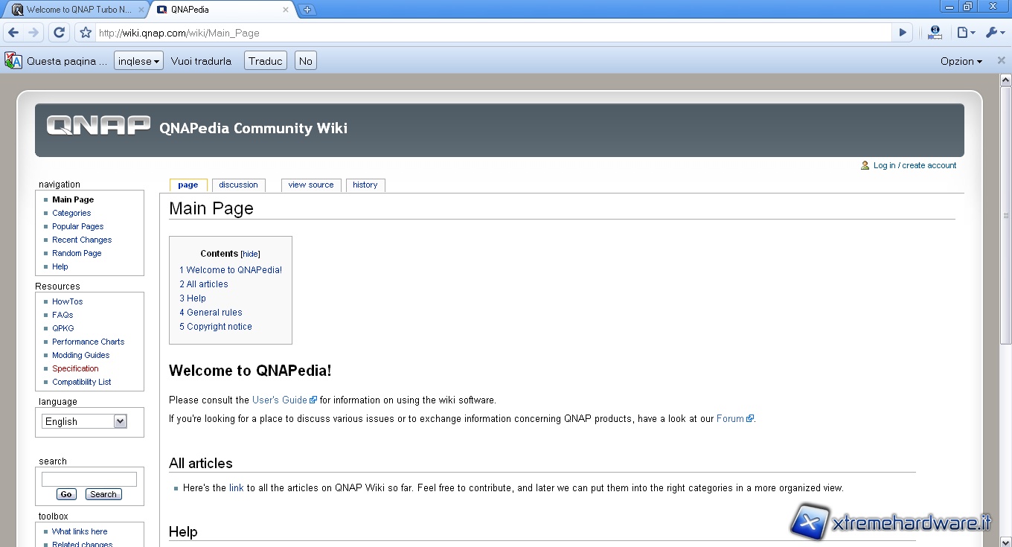
Task: Open Performance Charts in Resources sidebar
Action: pyautogui.click(x=88, y=342)
